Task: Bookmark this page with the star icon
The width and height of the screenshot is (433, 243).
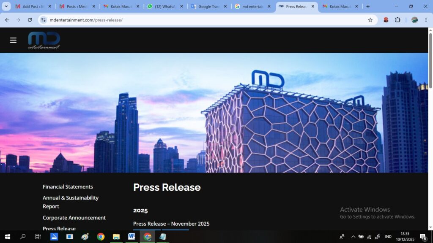Action: pos(370,20)
